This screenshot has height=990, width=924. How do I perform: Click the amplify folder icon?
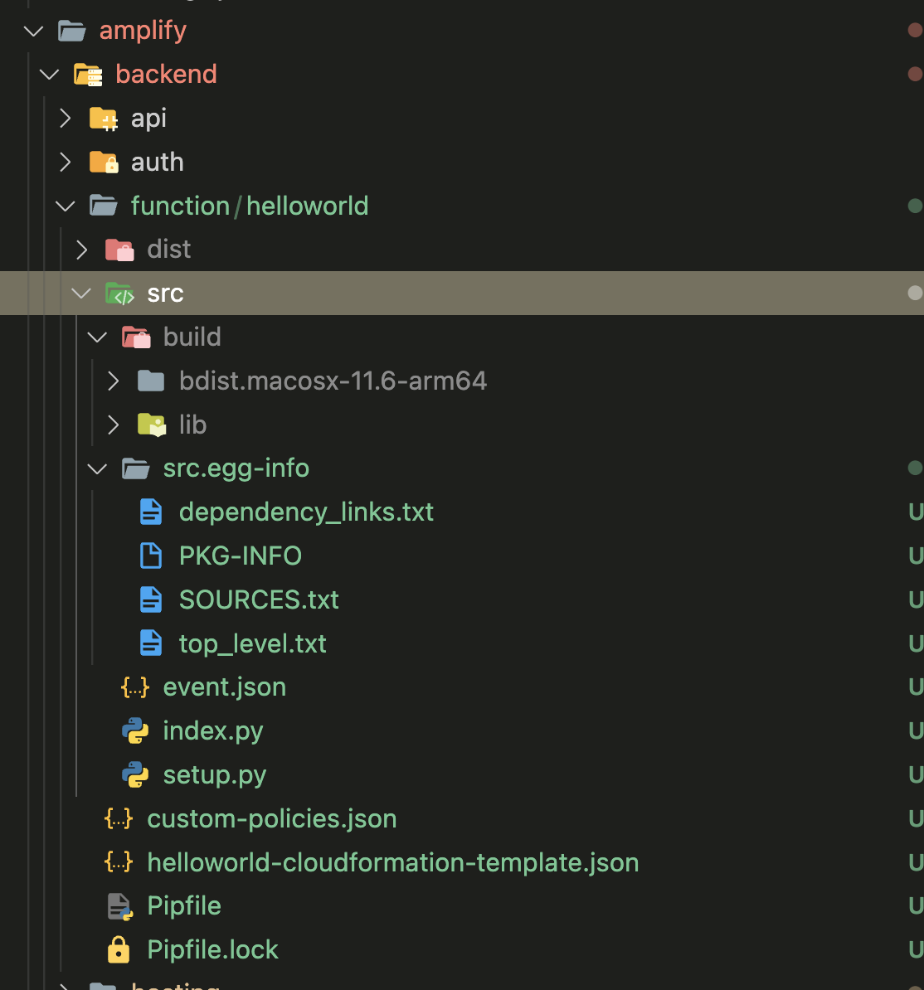pos(72,31)
